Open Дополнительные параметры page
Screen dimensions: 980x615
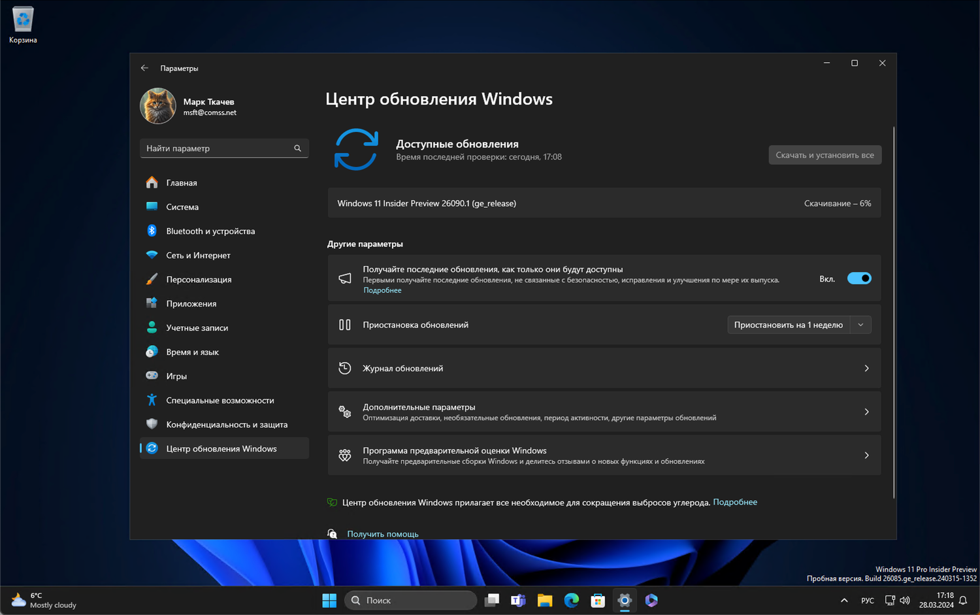point(604,412)
